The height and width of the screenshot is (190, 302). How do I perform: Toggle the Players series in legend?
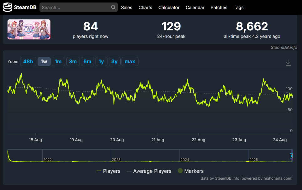[x=108, y=171]
